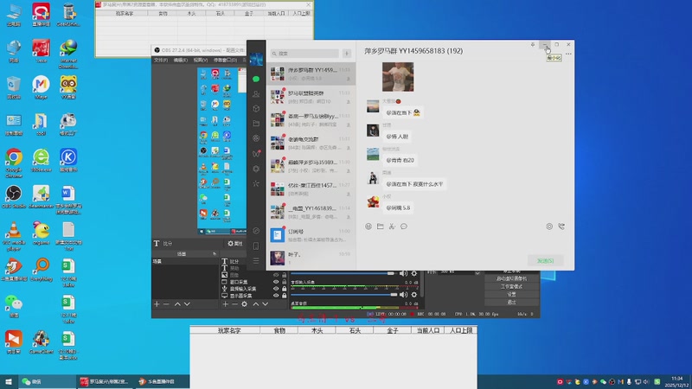The image size is (692, 389).
Task: Open the WeChat Moments shutter icon
Action: (x=256, y=138)
